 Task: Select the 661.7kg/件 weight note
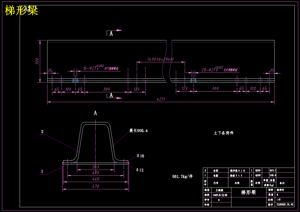[182, 176]
